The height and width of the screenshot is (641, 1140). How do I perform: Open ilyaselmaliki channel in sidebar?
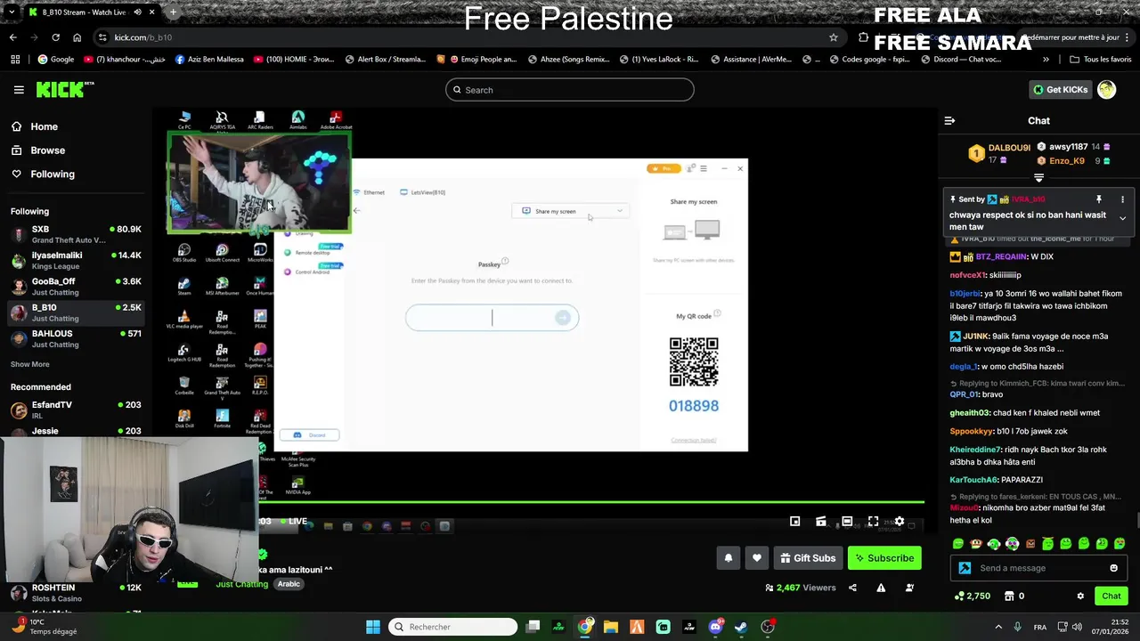pyautogui.click(x=76, y=260)
